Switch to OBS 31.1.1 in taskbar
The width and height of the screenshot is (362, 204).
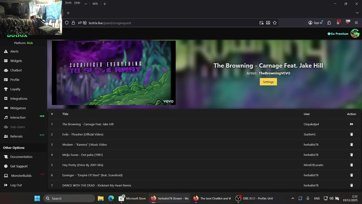255,198
